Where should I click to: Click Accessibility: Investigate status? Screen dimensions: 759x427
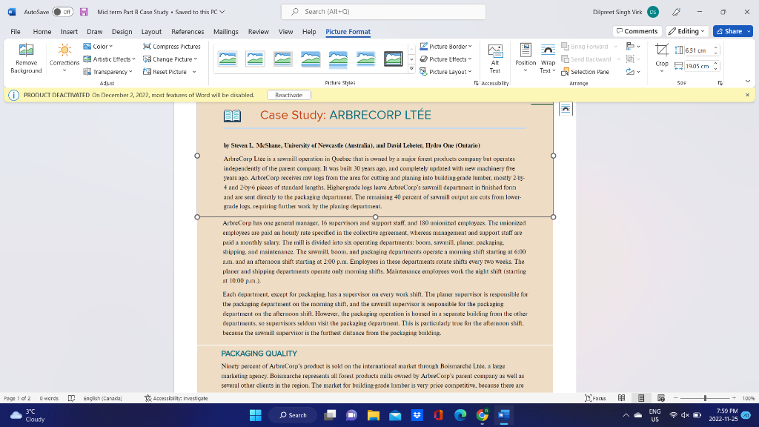coord(176,398)
